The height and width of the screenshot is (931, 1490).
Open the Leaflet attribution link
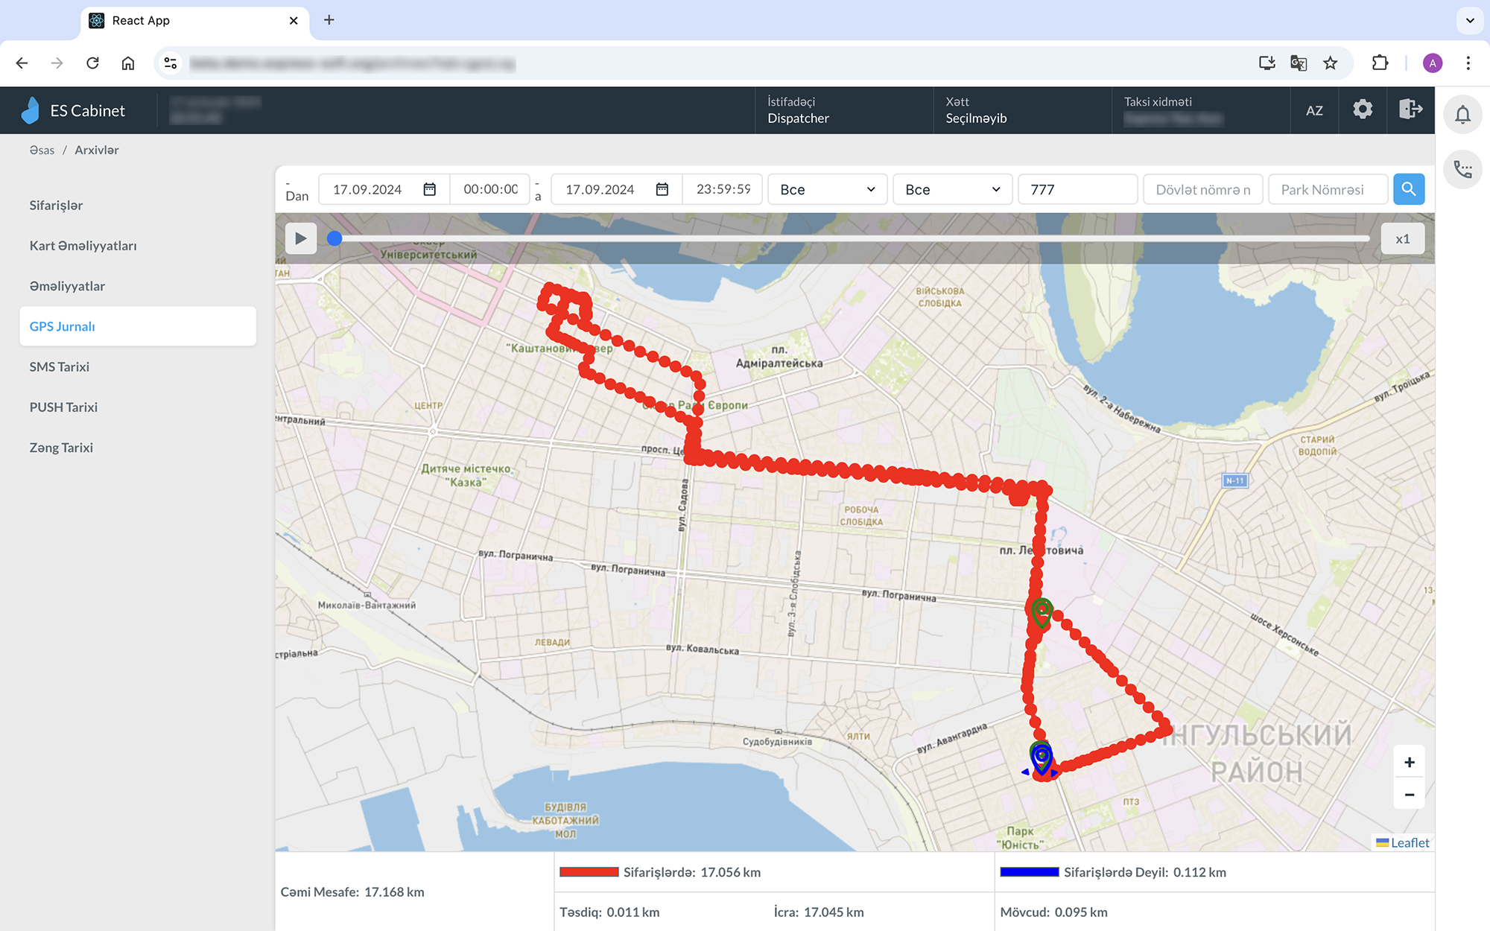point(1409,842)
